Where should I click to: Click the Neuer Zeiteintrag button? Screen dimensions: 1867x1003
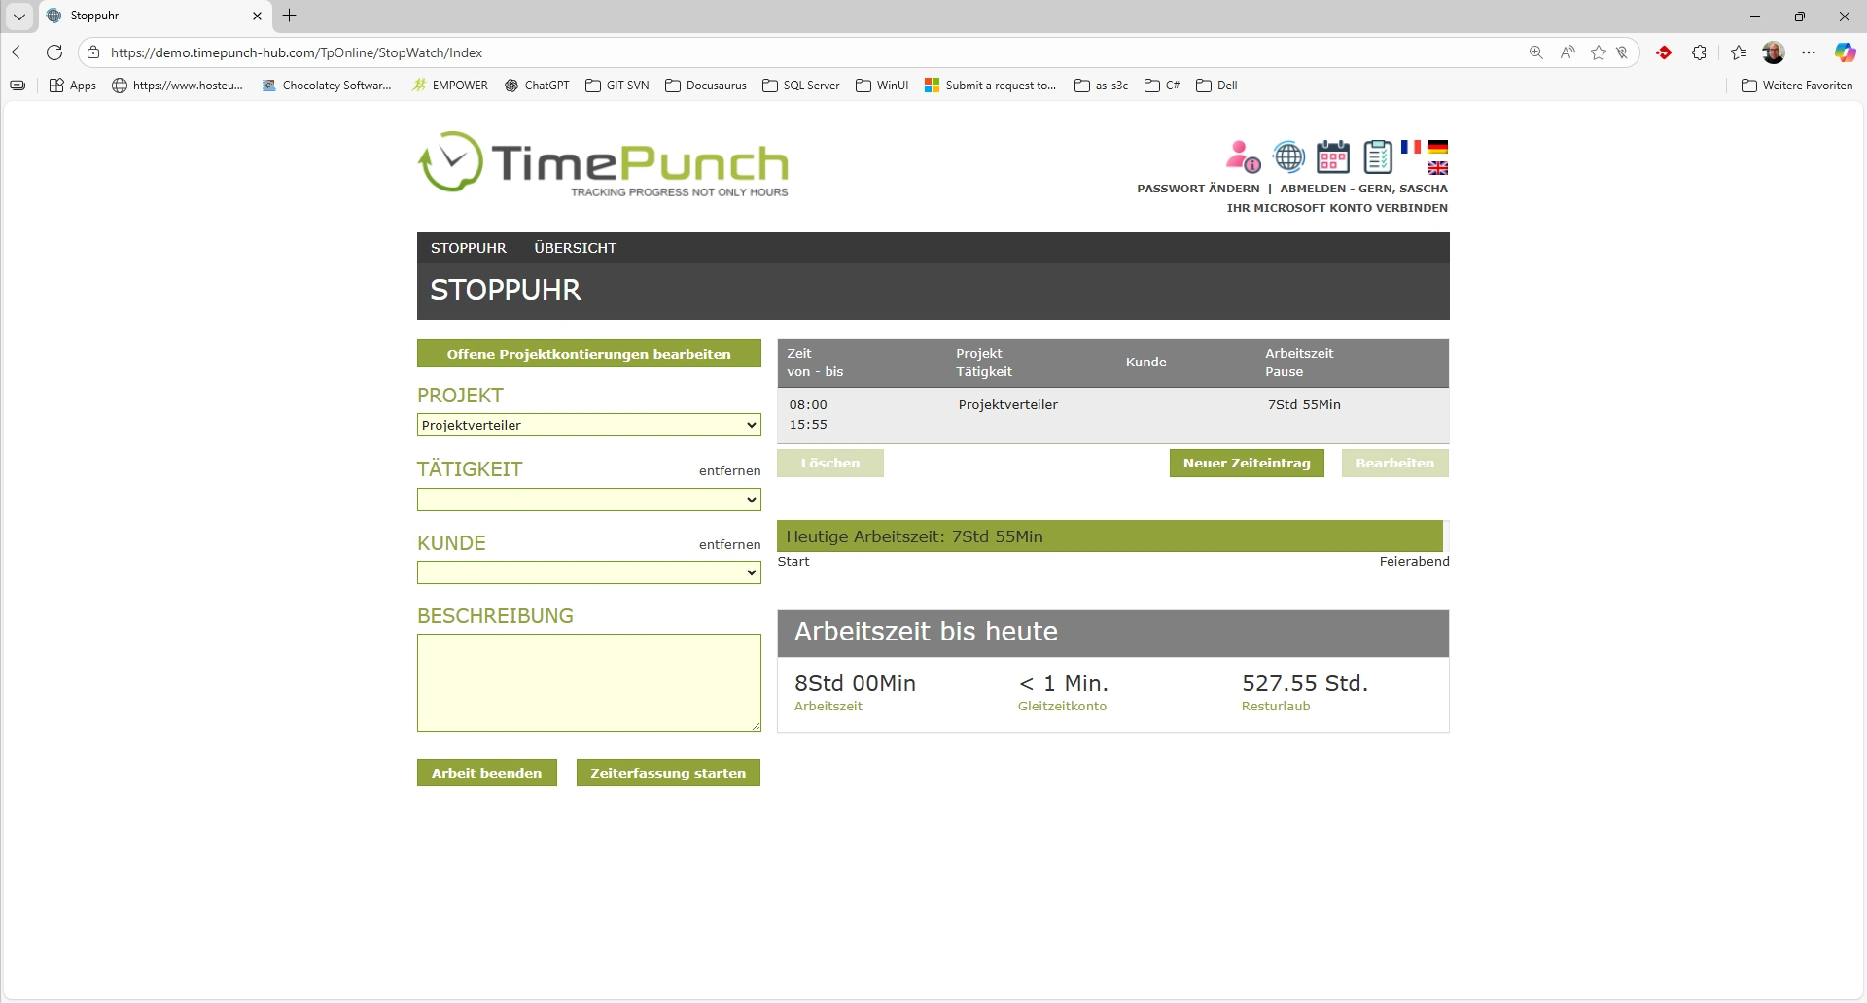click(x=1247, y=463)
